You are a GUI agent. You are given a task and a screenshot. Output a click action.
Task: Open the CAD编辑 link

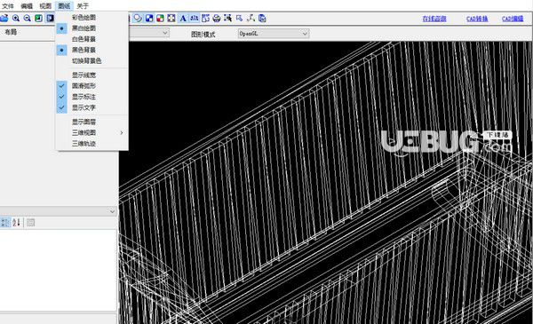click(513, 19)
